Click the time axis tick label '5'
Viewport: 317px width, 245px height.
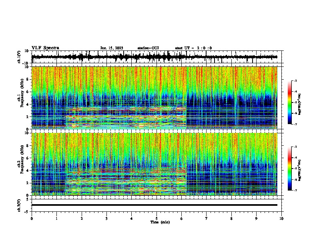(x=156, y=219)
